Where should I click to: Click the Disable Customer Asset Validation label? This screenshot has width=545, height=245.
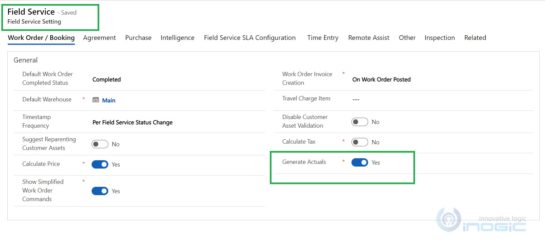click(x=305, y=121)
